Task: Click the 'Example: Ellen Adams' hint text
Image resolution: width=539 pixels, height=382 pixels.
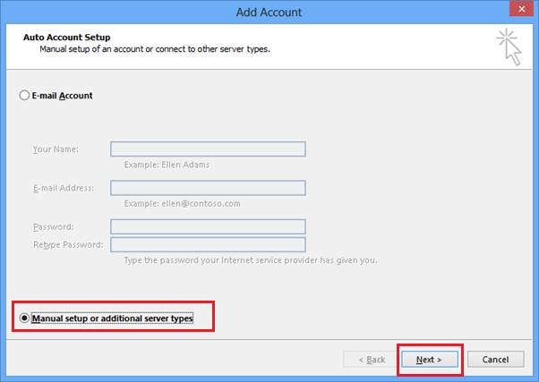Action: [167, 165]
